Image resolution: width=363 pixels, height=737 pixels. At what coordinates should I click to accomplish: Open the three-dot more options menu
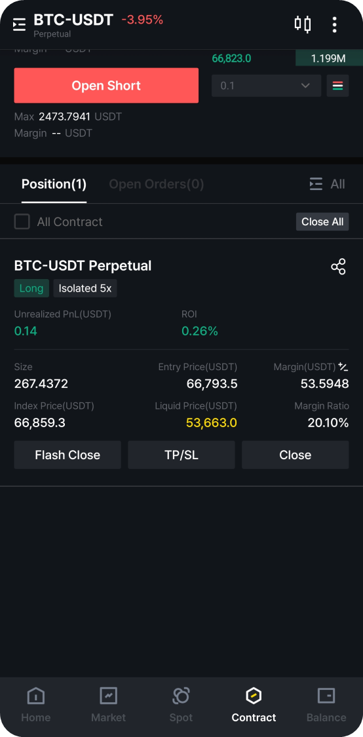point(334,24)
